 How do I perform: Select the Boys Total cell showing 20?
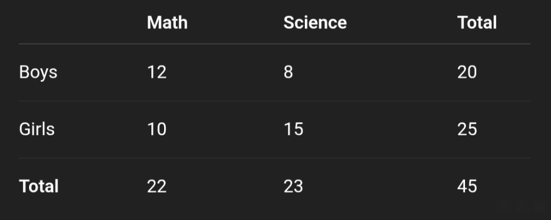pos(467,72)
